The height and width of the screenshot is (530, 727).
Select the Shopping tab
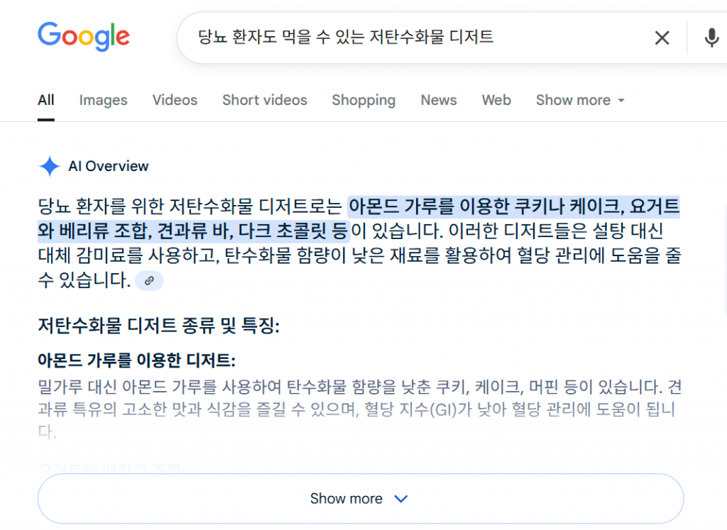click(x=363, y=100)
